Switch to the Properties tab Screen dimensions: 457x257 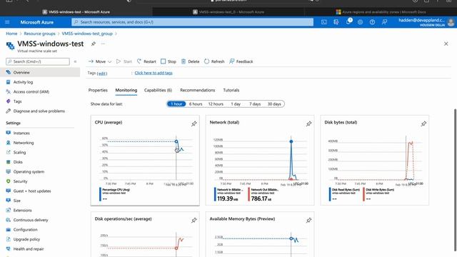[x=98, y=91]
